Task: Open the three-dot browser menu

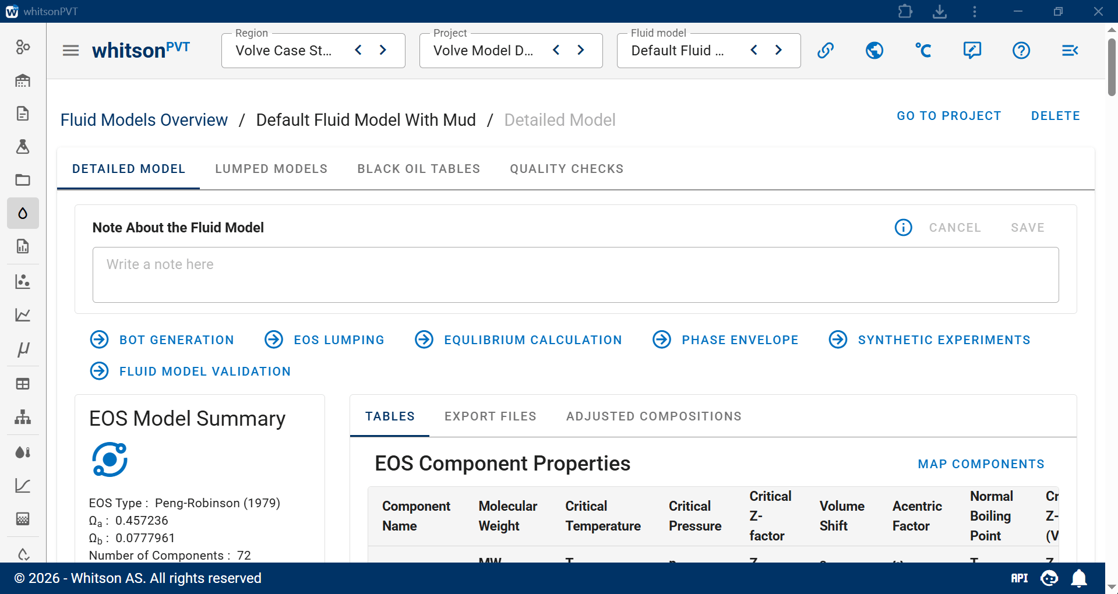Action: click(975, 11)
